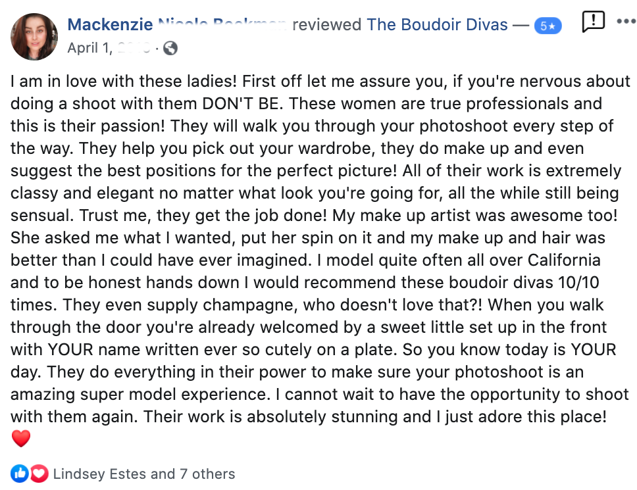Click the word California in the review

(x=563, y=260)
